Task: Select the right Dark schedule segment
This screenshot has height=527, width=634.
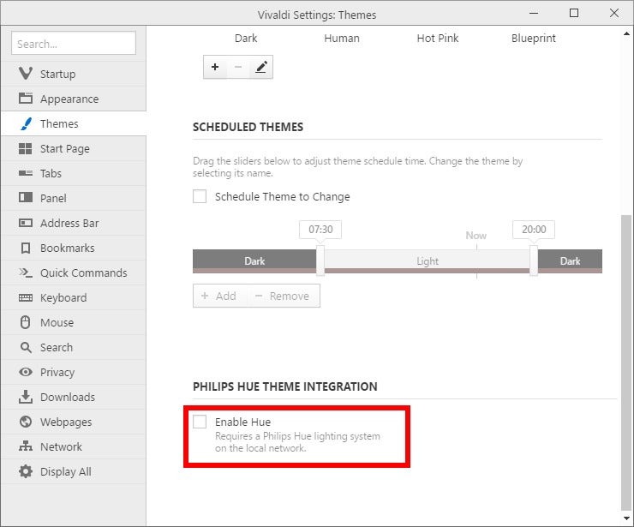Action: click(570, 261)
